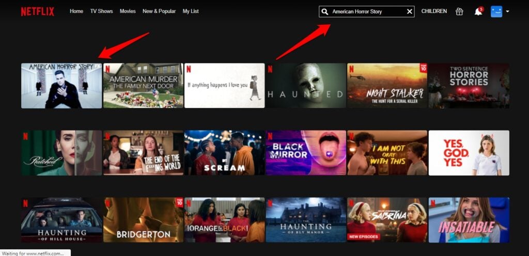Click the Top 10 badge on Bridgerton
Viewport: 529px width, 256px height.
(x=179, y=202)
